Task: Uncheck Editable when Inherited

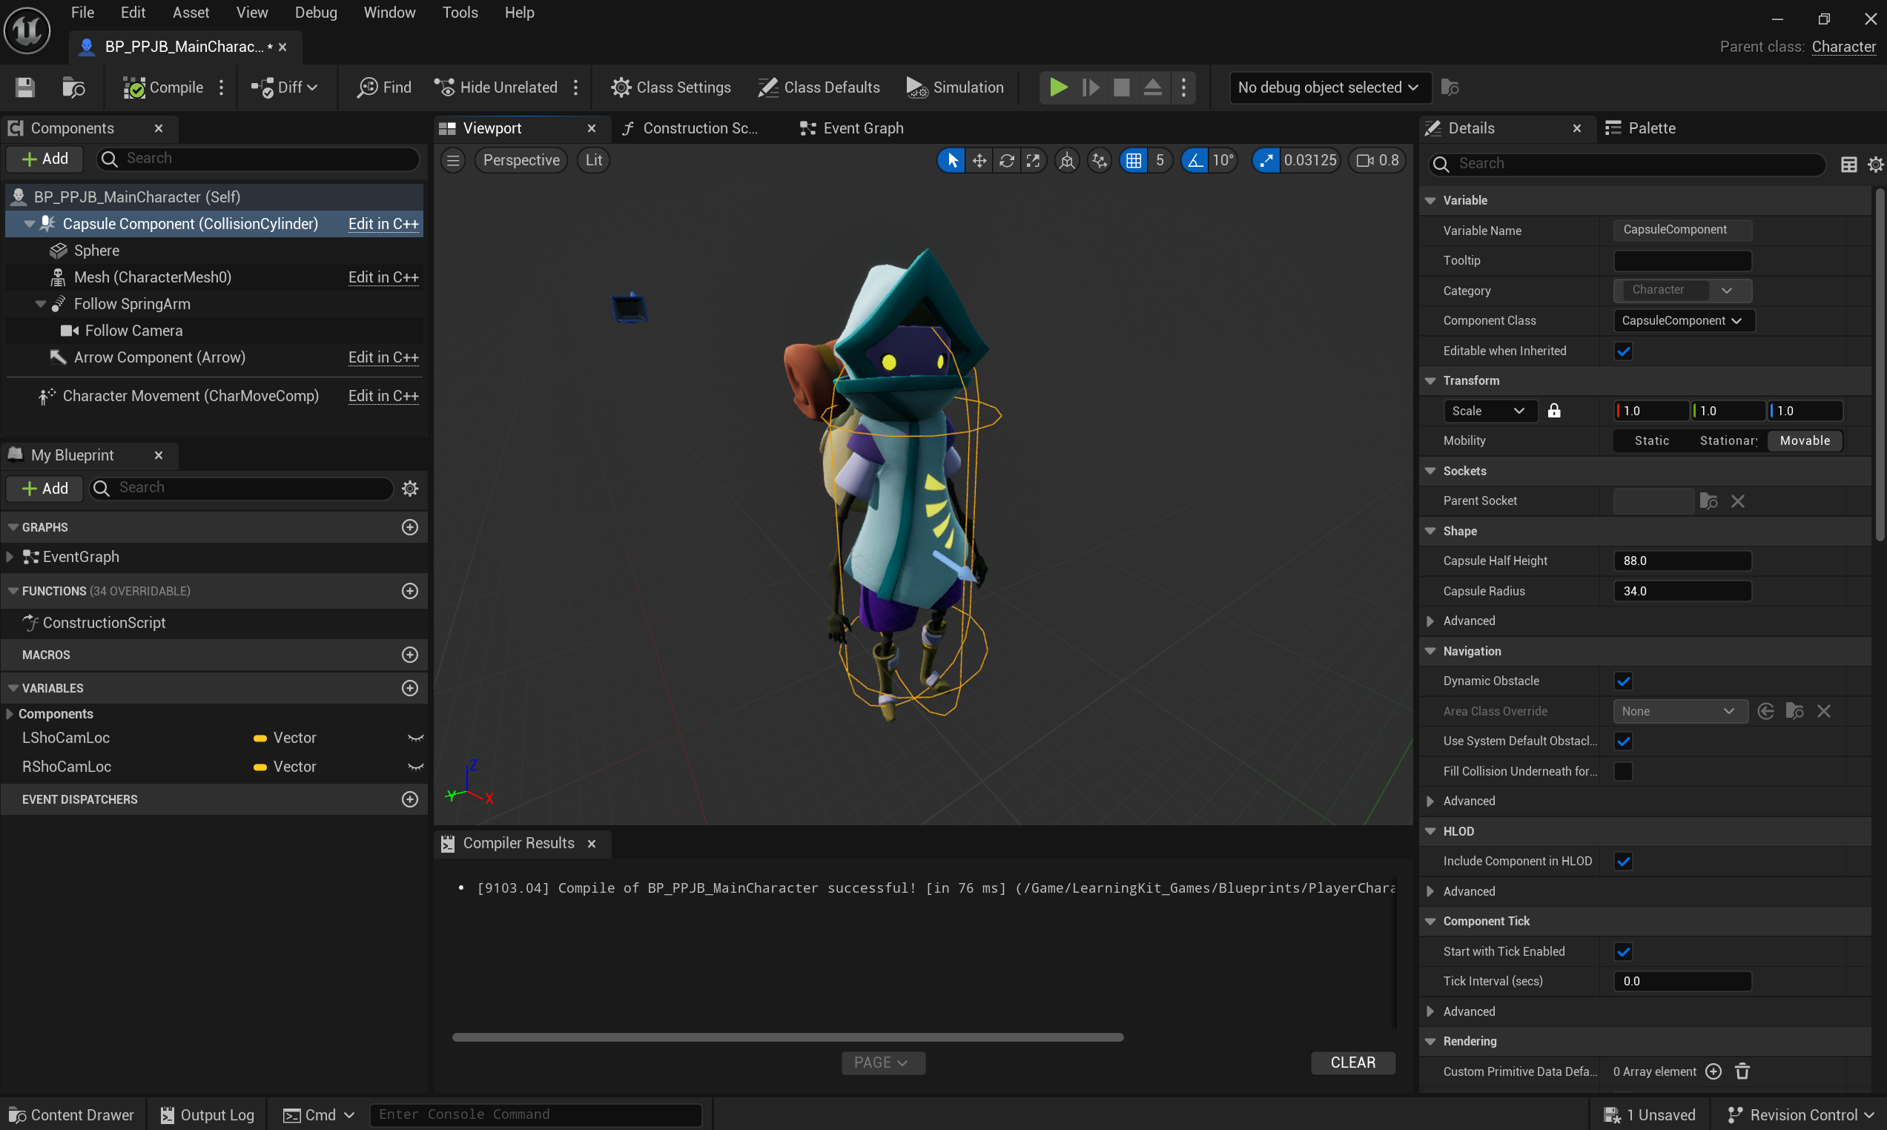Action: [1623, 351]
